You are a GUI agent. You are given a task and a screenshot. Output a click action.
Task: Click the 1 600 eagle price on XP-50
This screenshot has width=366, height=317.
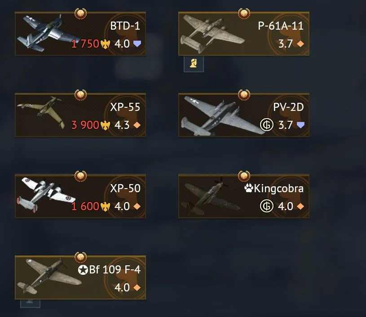(x=91, y=207)
